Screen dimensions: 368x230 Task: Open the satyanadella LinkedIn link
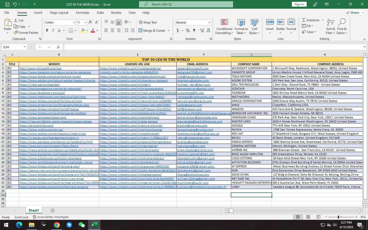coord(130,68)
